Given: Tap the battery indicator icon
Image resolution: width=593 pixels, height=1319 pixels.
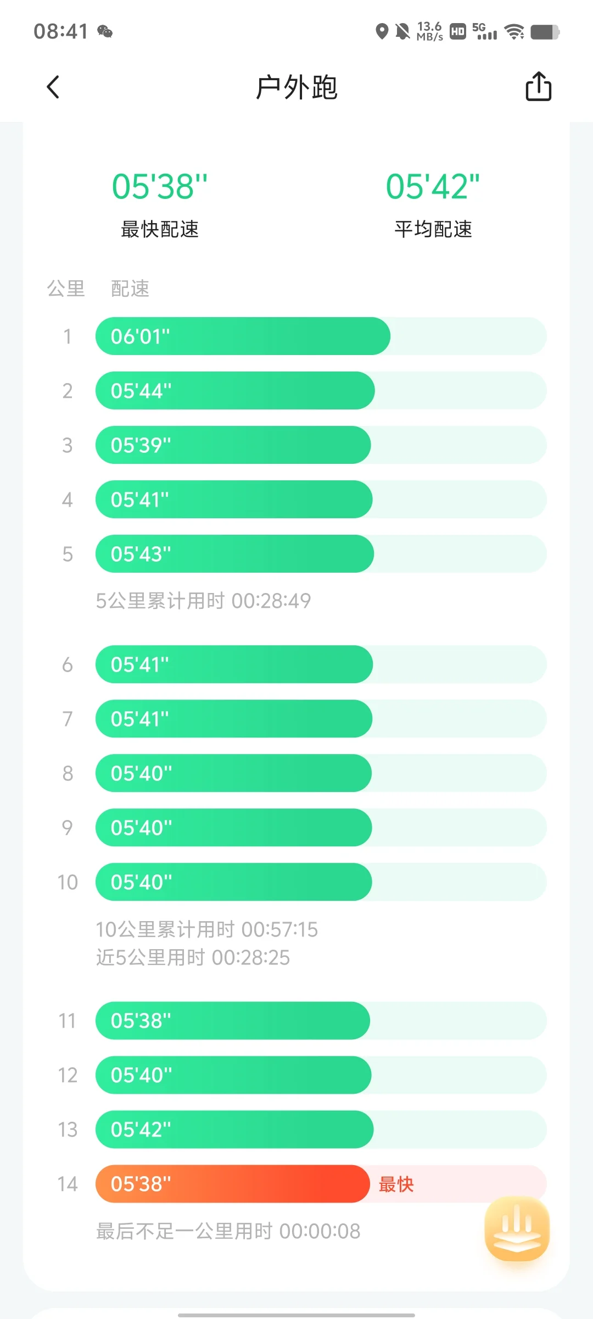Looking at the screenshot, I should pos(545,32).
